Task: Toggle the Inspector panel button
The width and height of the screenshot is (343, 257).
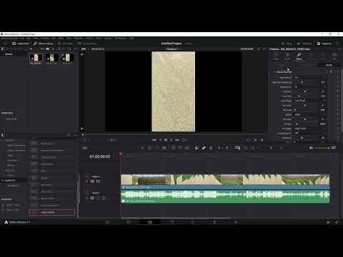Action: click(324, 44)
